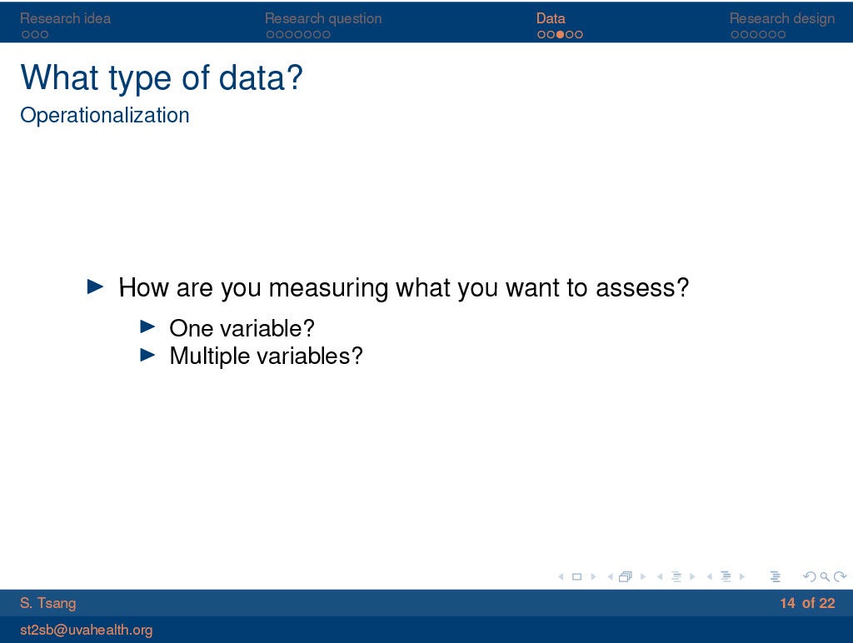Screen dimensions: 853x643
Task: Select first dot under Research idea
Action: pyautogui.click(x=26, y=34)
